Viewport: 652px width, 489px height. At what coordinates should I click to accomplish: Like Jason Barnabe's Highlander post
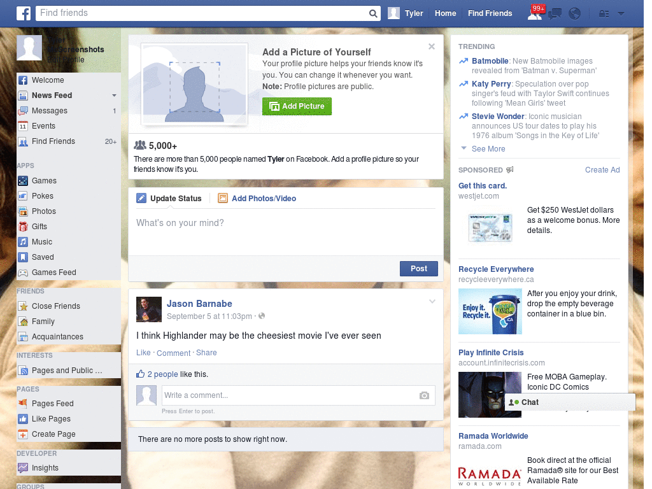click(x=143, y=353)
